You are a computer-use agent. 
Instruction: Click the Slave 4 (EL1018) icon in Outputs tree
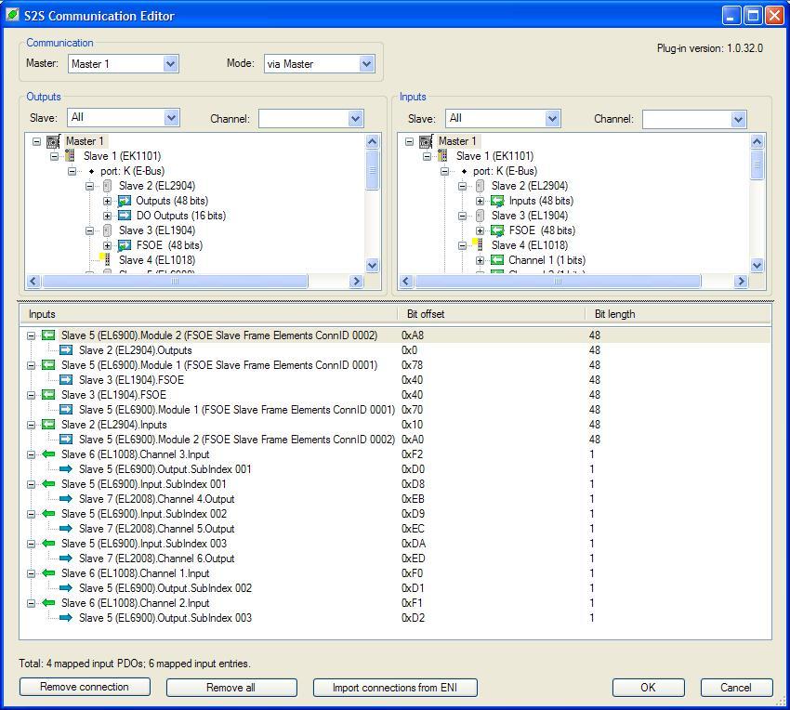105,260
